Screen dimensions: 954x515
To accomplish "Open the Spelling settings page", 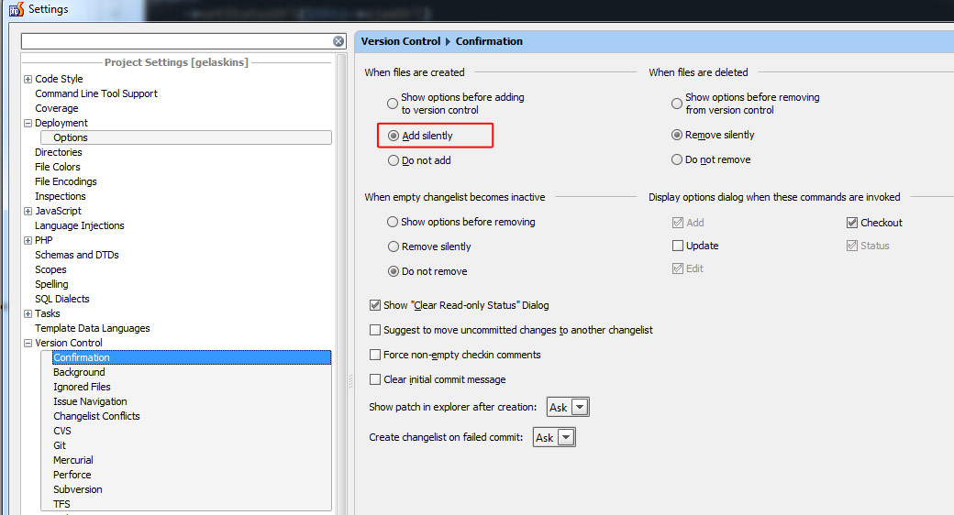I will [x=51, y=284].
